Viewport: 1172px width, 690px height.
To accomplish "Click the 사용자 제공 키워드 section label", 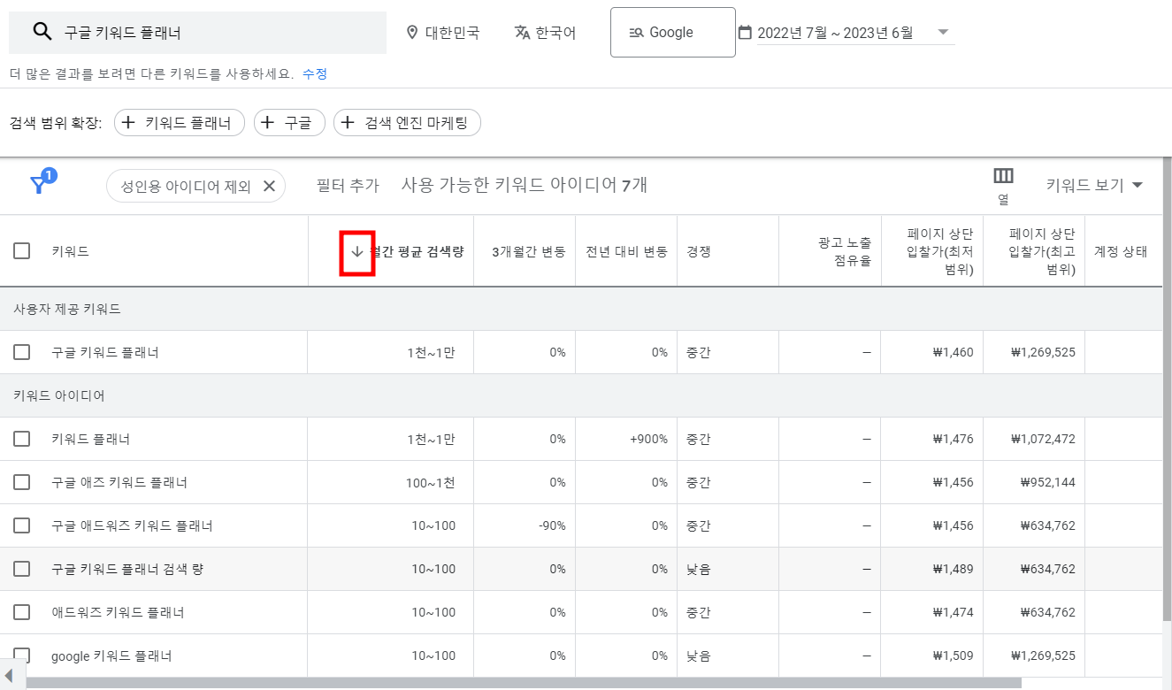I will click(x=67, y=309).
